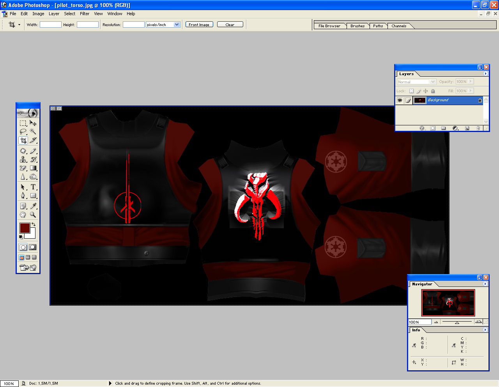Switch to the Channels tab
Viewport: 499px width, 387px height.
click(x=399, y=26)
